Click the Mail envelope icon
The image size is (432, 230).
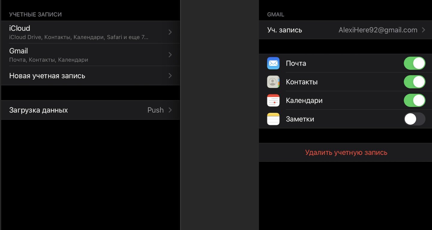click(273, 63)
